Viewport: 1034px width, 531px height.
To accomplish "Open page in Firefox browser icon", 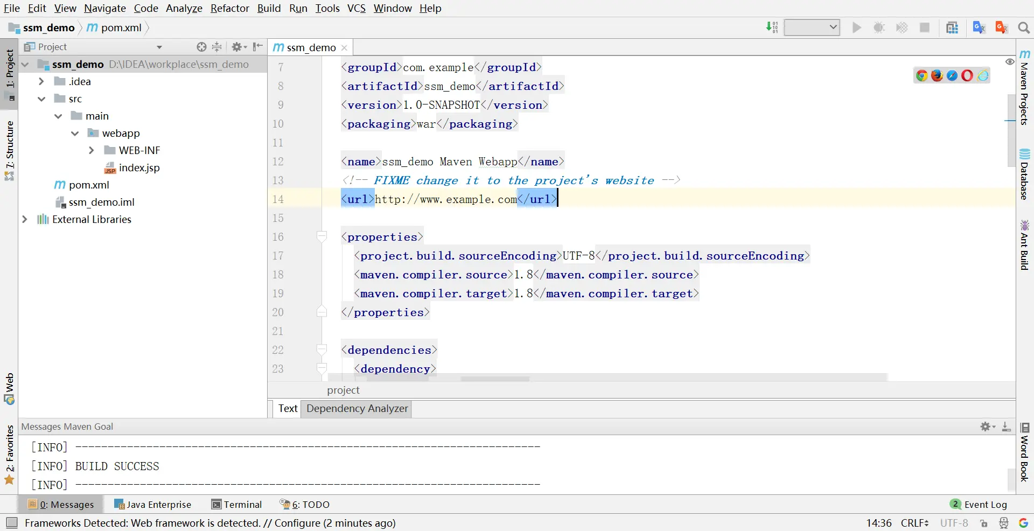I will [x=937, y=75].
